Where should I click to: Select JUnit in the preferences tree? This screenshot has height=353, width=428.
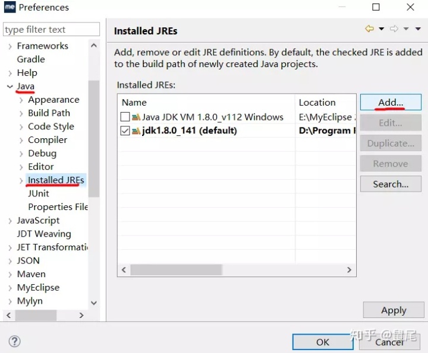39,193
